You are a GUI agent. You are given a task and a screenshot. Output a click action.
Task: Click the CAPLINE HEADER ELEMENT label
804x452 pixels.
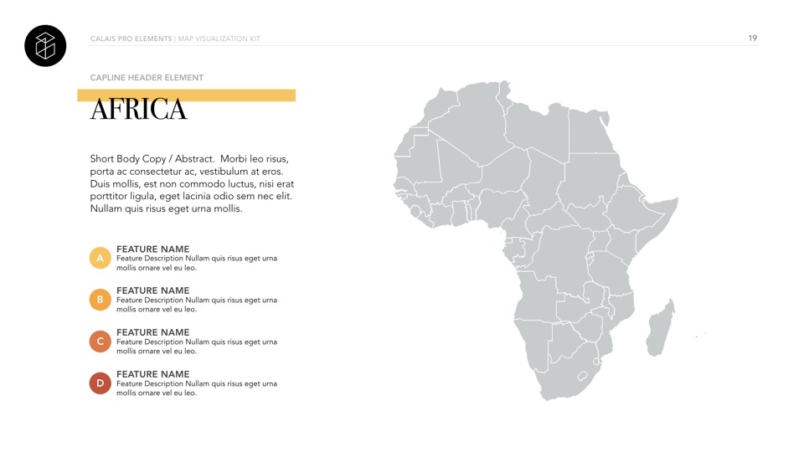(x=147, y=78)
